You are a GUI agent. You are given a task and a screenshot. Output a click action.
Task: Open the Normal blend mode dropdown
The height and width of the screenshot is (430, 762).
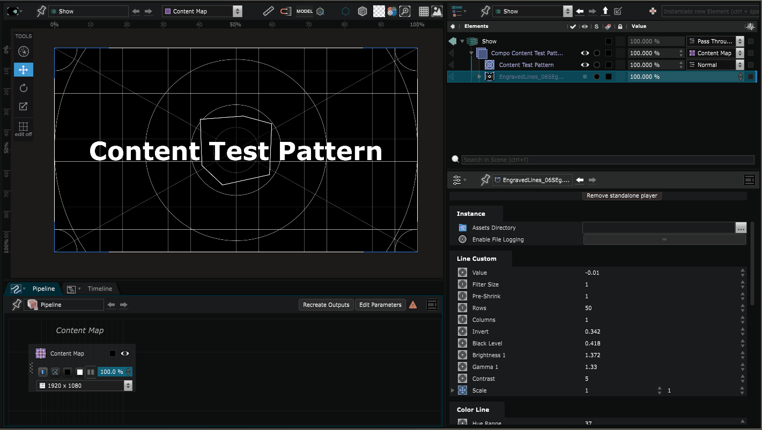tap(715, 65)
